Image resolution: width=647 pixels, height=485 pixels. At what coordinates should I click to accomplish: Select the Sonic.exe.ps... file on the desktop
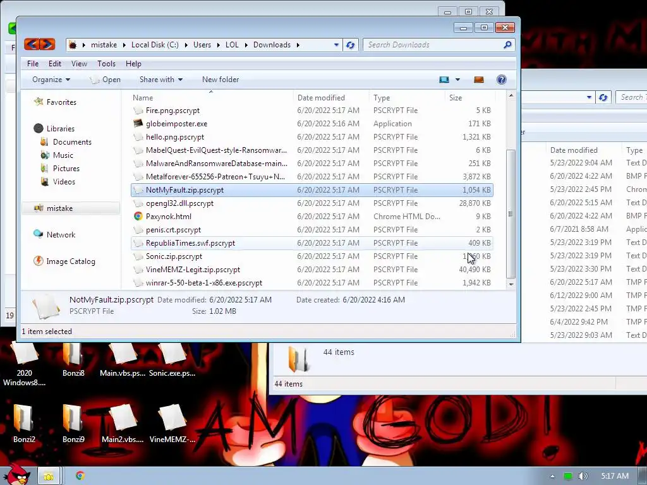[x=172, y=359]
